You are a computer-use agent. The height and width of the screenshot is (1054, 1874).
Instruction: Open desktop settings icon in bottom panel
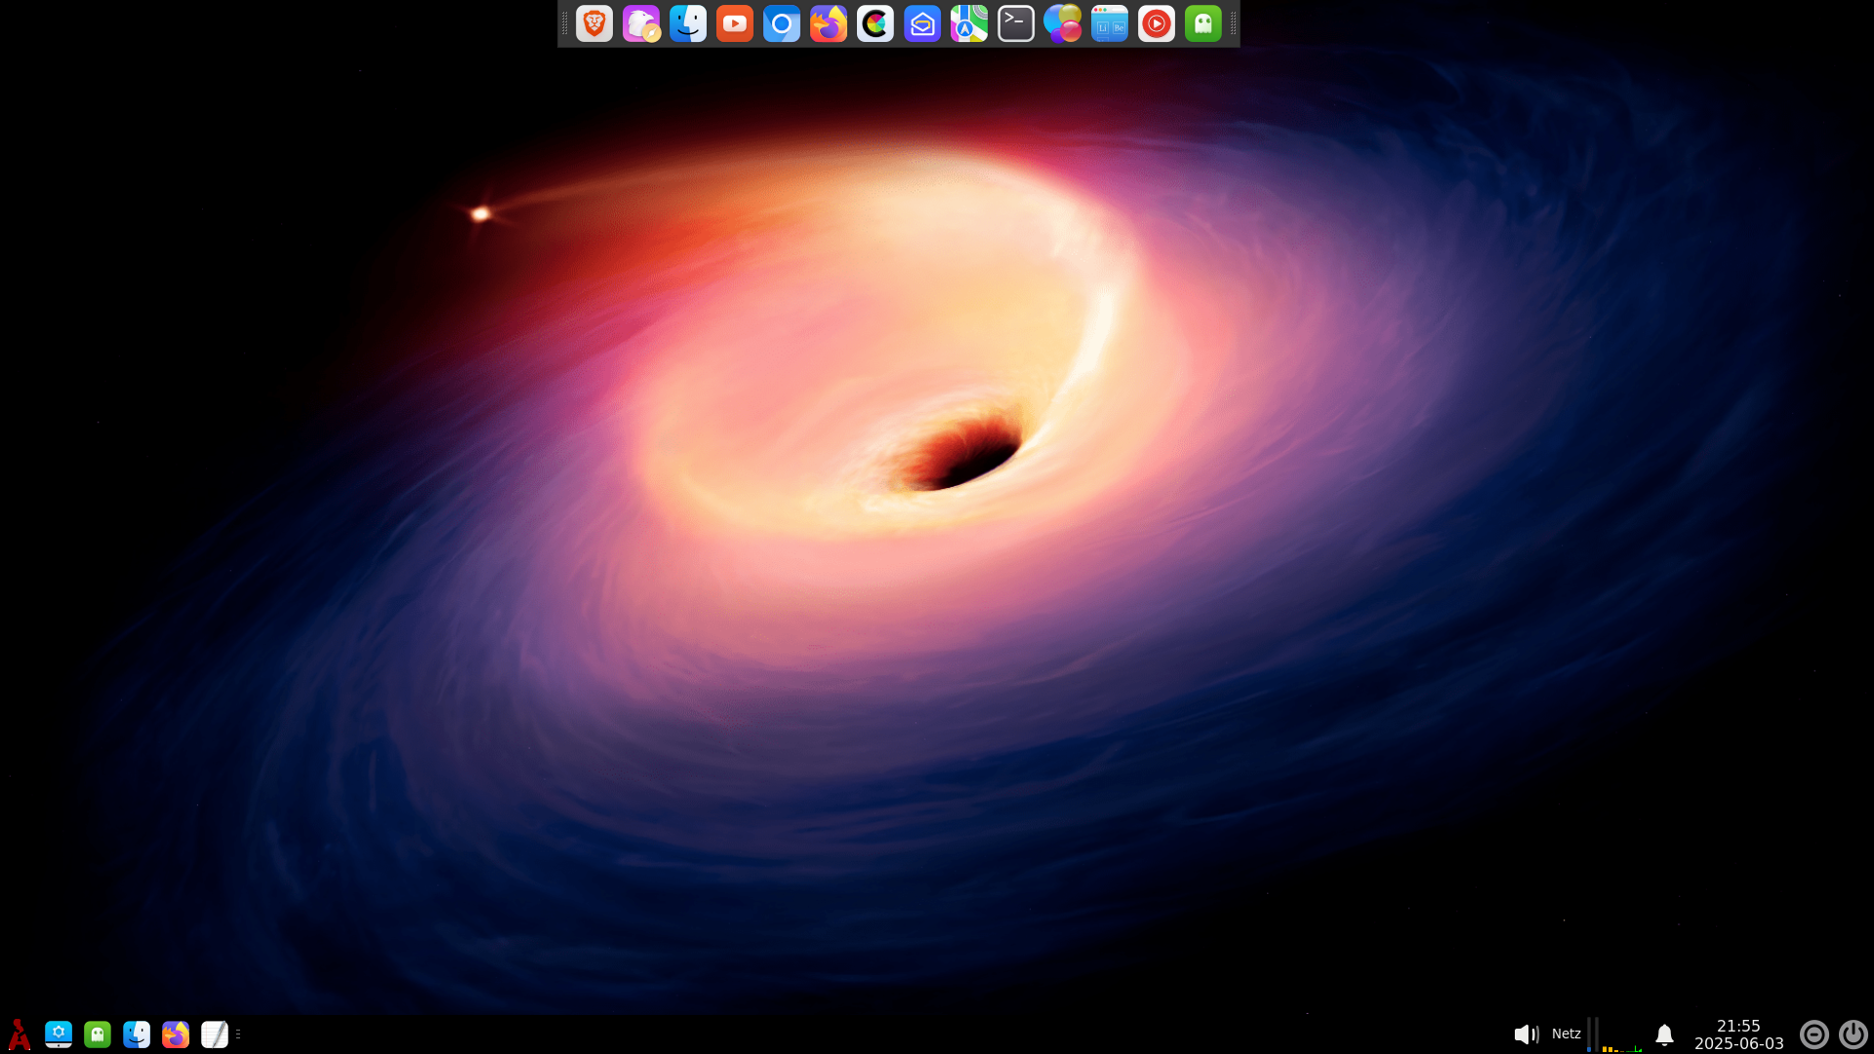click(59, 1034)
